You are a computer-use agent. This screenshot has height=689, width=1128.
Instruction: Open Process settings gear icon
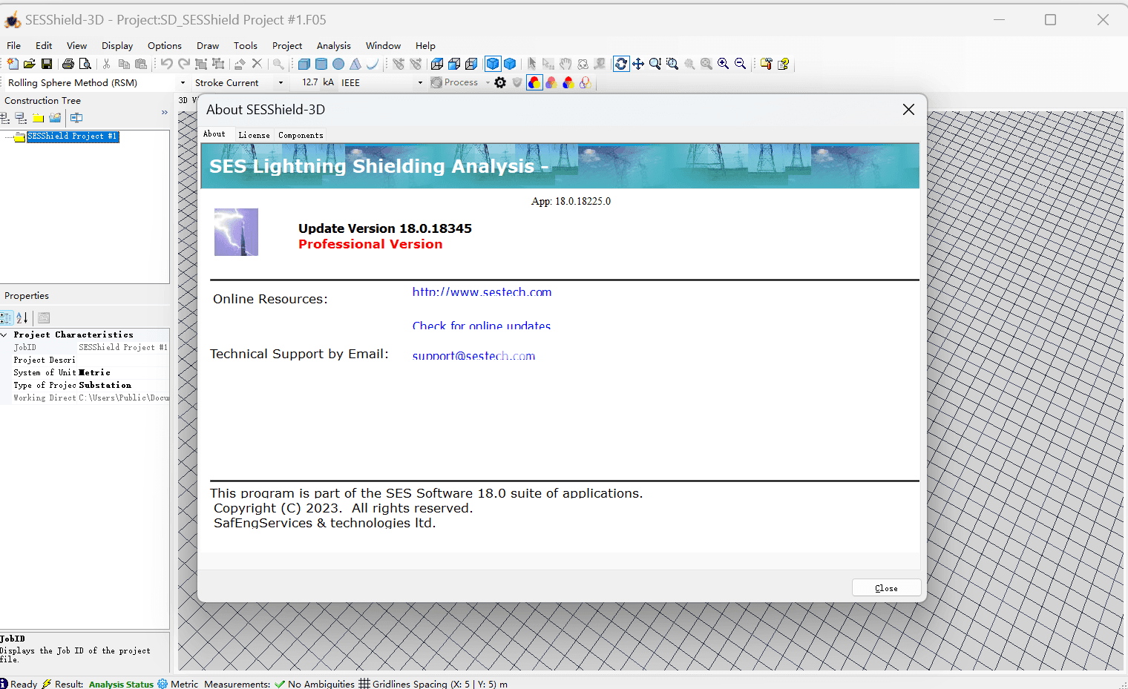(x=500, y=82)
